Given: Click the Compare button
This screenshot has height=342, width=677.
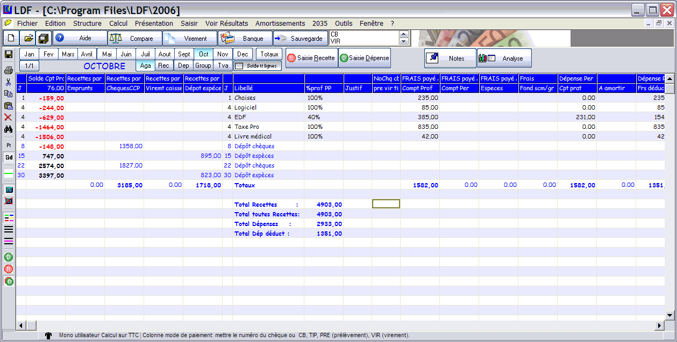Looking at the screenshot, I should (x=135, y=38).
